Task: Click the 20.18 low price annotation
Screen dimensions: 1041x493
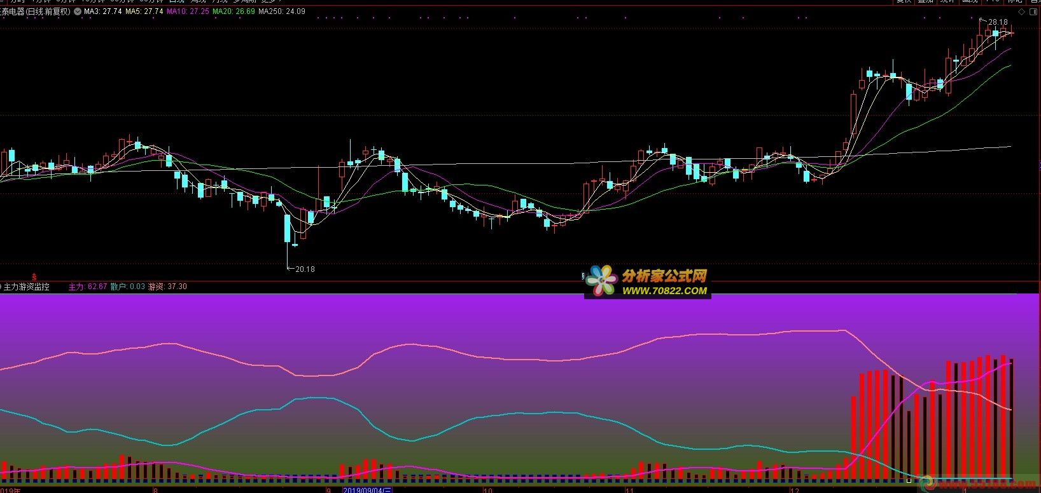Action: coord(305,269)
